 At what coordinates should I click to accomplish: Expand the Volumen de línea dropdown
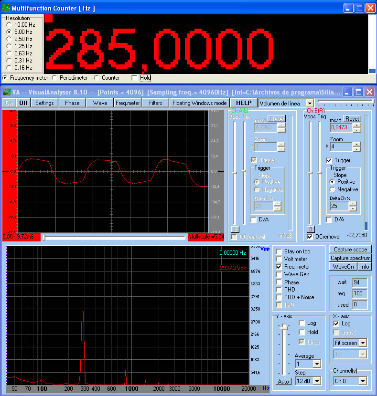pyautogui.click(x=310, y=103)
